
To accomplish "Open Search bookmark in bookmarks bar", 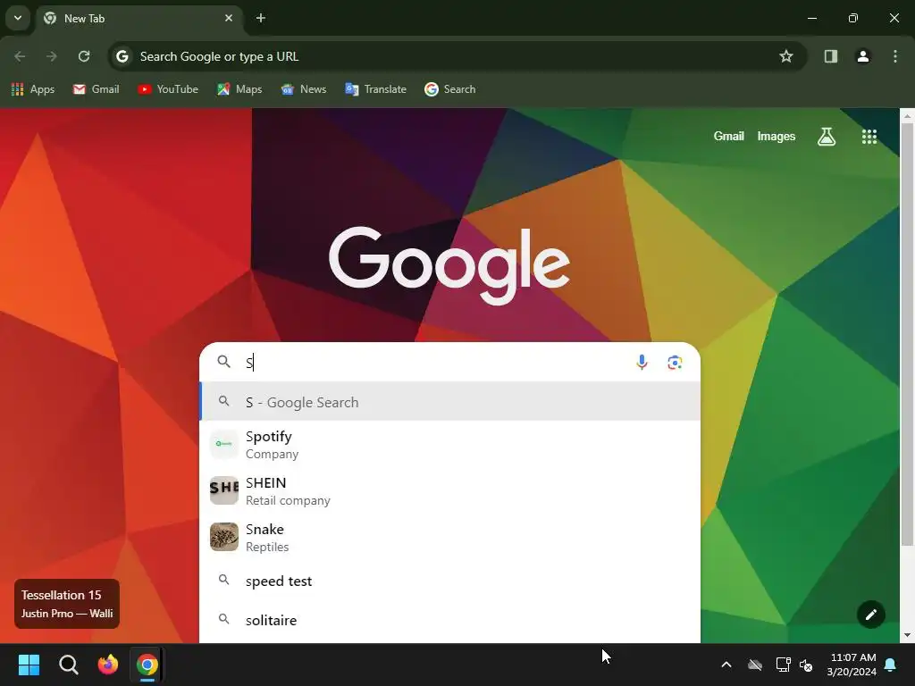I will (450, 89).
